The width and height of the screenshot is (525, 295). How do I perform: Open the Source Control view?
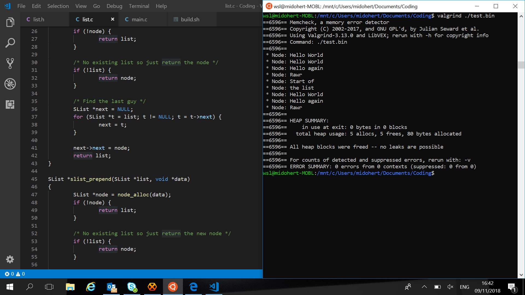(10, 63)
